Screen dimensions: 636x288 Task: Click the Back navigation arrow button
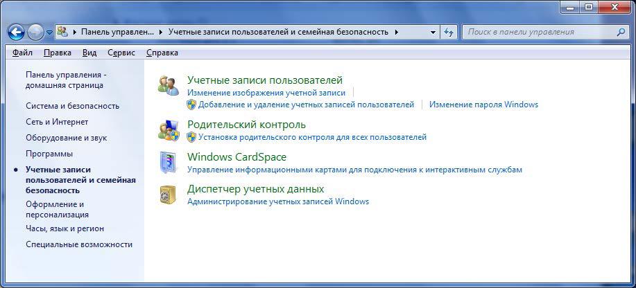pyautogui.click(x=16, y=32)
